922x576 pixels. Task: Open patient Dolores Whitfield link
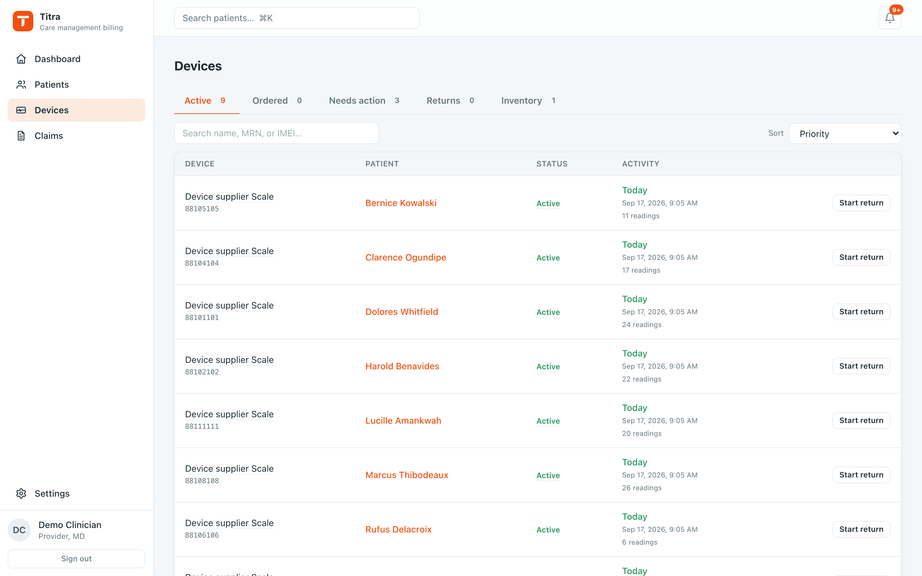(x=401, y=312)
